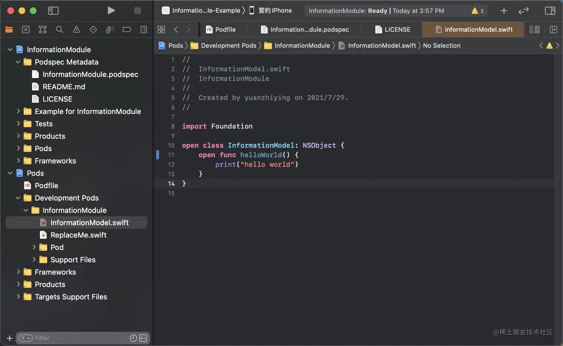Open the Report navigator icon
The height and width of the screenshot is (346, 563).
[144, 29]
